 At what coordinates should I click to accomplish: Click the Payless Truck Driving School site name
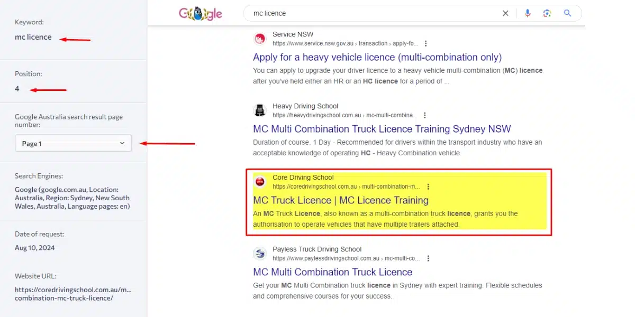(x=317, y=249)
